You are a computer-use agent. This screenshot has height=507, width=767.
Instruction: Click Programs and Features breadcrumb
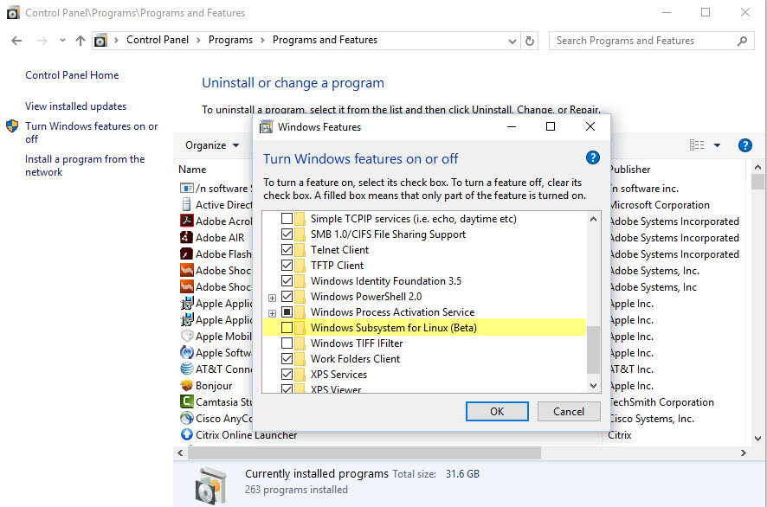click(325, 40)
